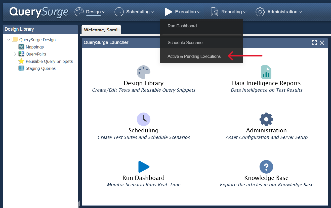Click the Administration menu label
The image size is (331, 208).
282,12
